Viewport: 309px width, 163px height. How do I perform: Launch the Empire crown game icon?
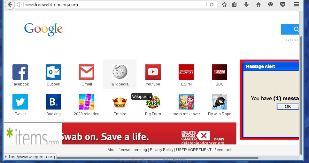[x=120, y=102]
